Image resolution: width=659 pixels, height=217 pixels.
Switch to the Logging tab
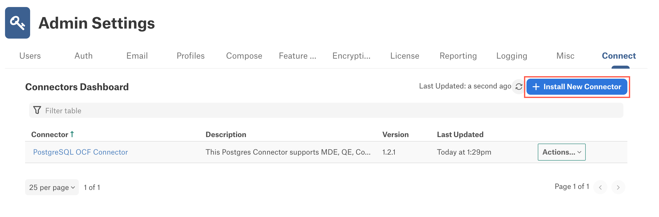click(512, 56)
